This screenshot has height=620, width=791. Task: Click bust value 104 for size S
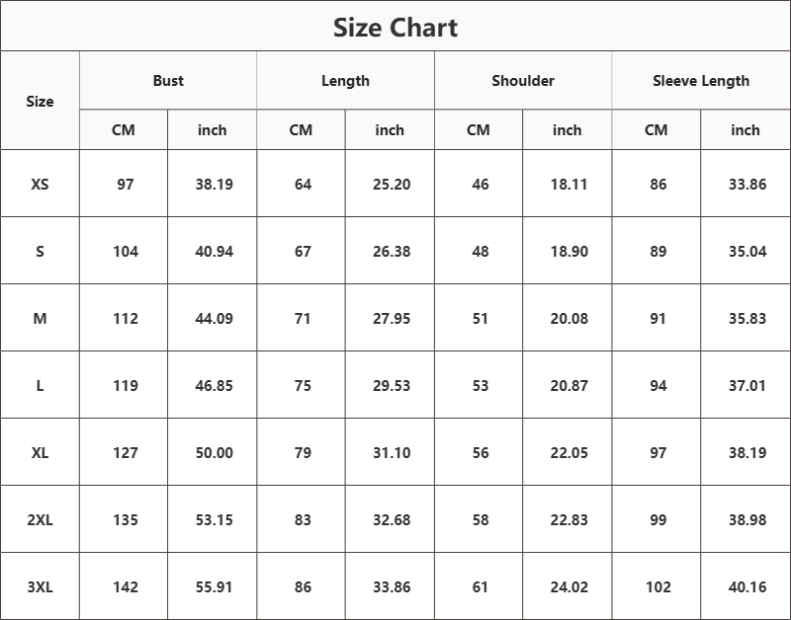(126, 252)
